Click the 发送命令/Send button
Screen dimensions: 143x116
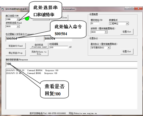point(15,46)
